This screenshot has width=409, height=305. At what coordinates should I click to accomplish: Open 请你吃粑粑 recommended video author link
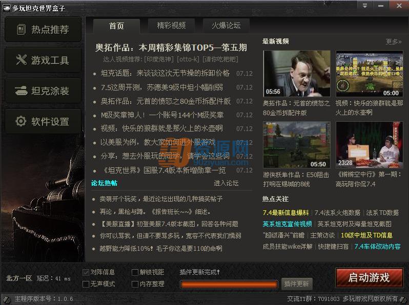220,59
